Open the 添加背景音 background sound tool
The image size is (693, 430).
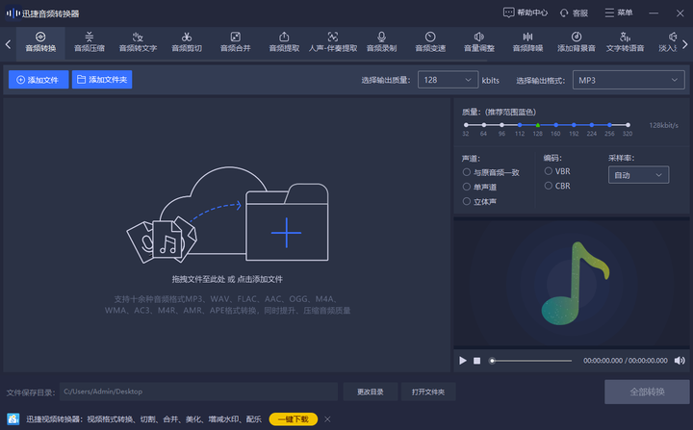point(577,42)
